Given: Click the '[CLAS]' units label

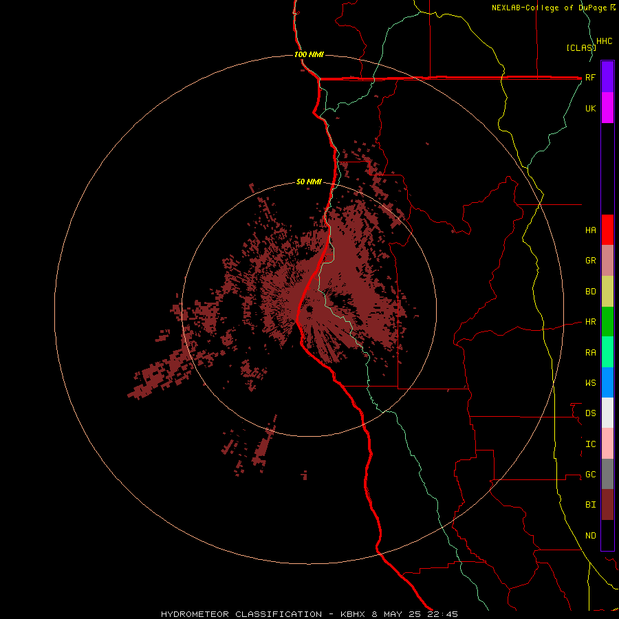Looking at the screenshot, I should [580, 47].
